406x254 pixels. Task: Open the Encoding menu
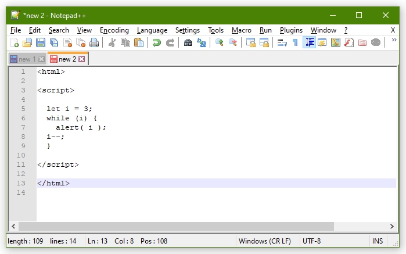(x=114, y=30)
